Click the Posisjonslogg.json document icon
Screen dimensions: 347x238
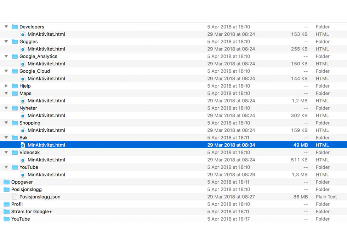pyautogui.click(x=15, y=197)
